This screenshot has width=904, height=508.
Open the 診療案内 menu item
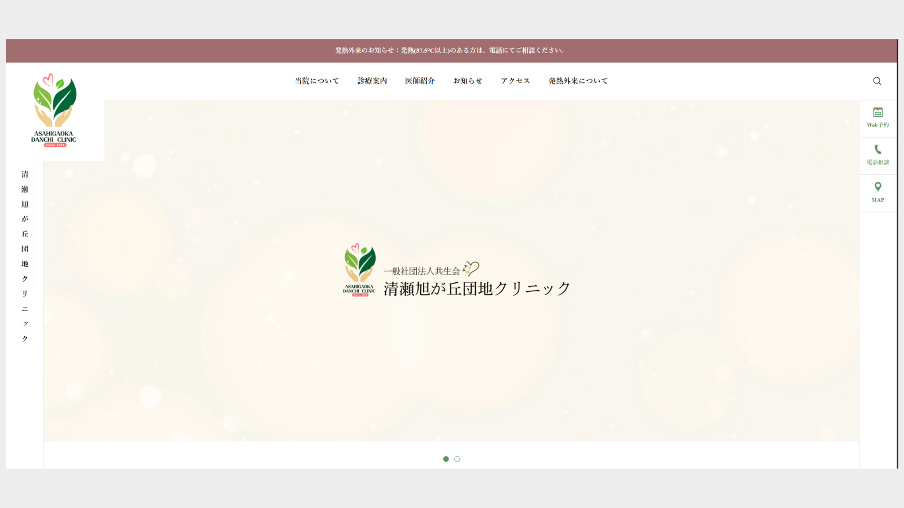tap(371, 81)
